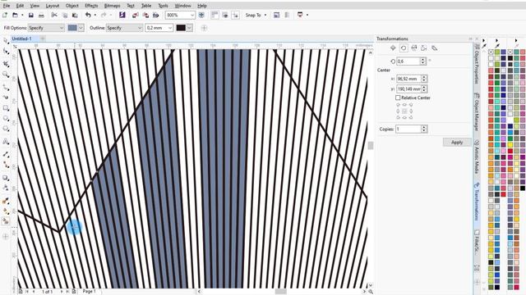Select the Shape tool
Viewport: 526px width, 295px height.
tap(6, 52)
